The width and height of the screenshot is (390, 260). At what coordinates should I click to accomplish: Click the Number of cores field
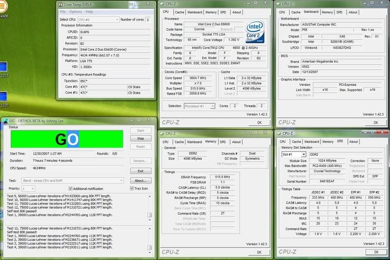[148, 20]
